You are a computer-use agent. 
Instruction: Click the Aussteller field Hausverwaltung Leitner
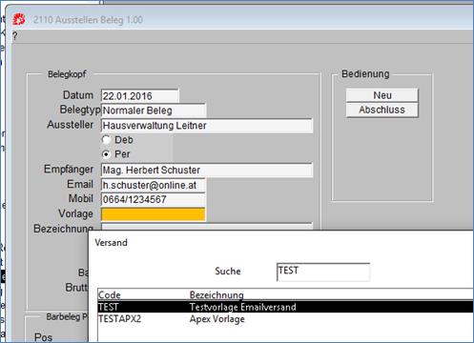click(x=207, y=126)
